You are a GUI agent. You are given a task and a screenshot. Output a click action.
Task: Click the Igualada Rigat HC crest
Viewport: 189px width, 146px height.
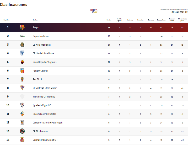click(22, 105)
